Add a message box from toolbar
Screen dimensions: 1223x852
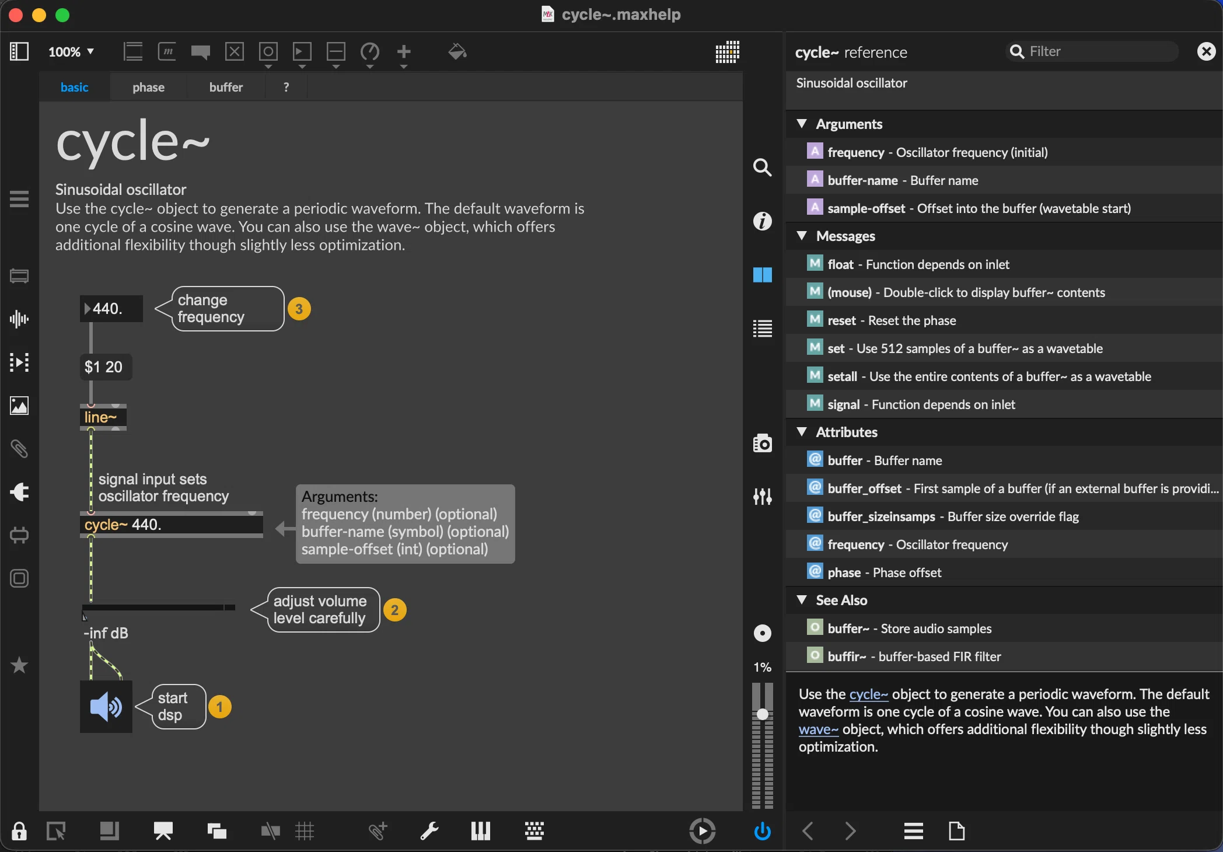[167, 52]
